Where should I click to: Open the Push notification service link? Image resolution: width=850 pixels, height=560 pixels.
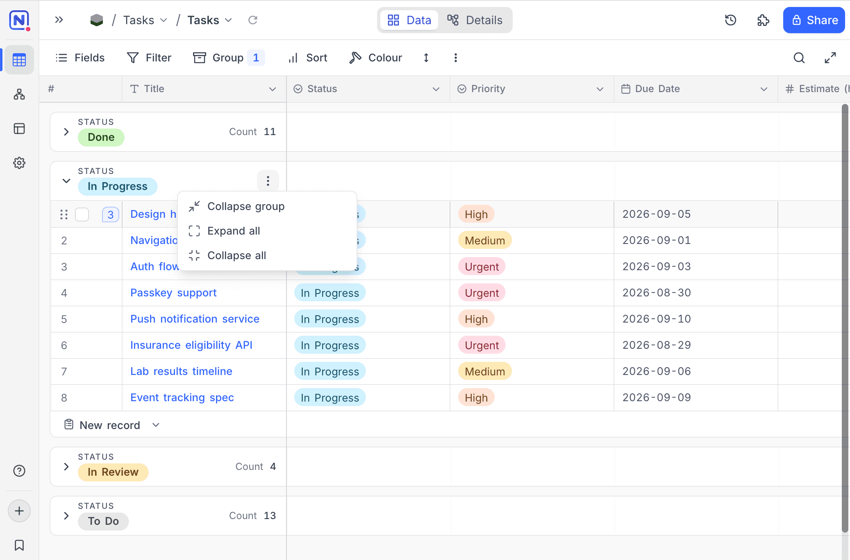tap(195, 319)
